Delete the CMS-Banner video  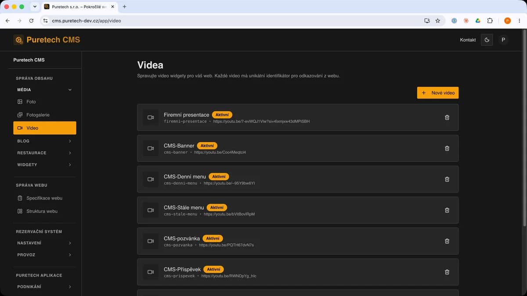[x=447, y=148]
